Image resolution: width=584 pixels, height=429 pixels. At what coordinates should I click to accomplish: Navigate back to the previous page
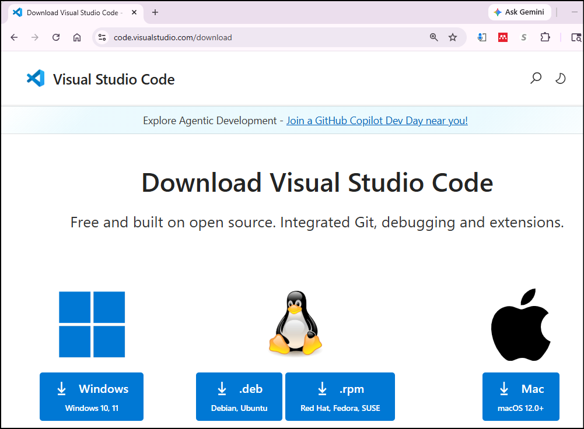15,37
